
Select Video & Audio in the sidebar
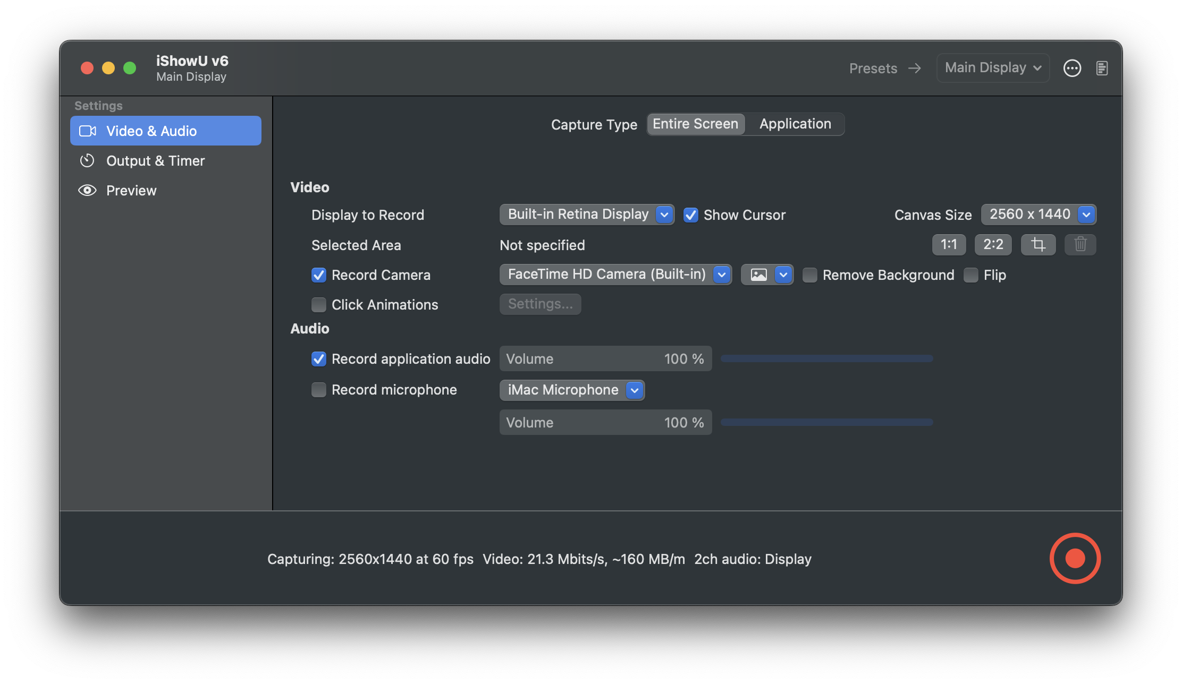[x=166, y=131]
